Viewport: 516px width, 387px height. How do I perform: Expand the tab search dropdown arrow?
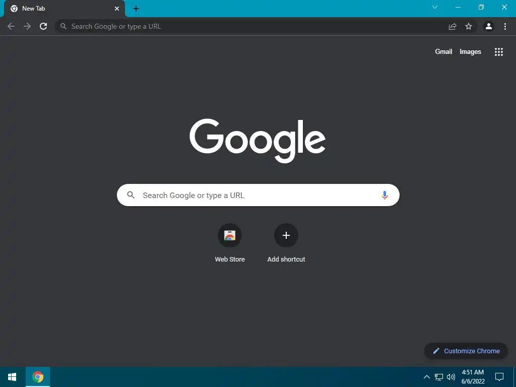click(435, 7)
